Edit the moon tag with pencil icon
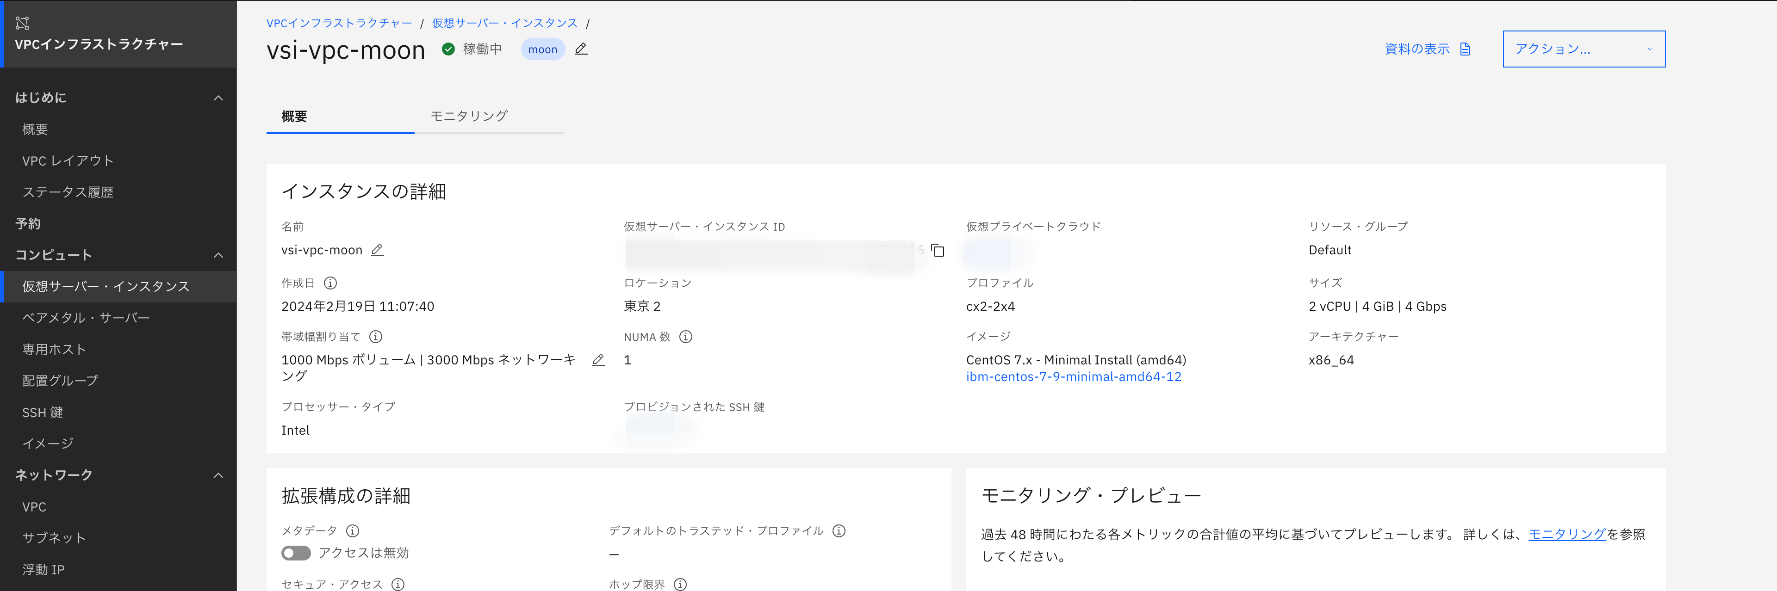1777x591 pixels. pyautogui.click(x=580, y=49)
